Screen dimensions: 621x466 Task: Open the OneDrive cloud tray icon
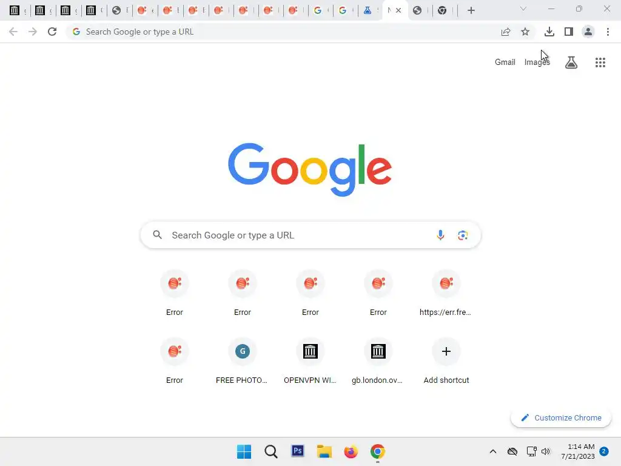coord(512,451)
